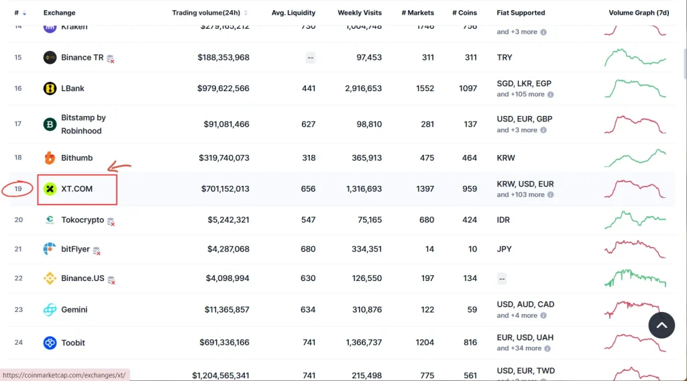Click the Binance.US logo icon
Screen dimensions: 687x381
coord(50,278)
